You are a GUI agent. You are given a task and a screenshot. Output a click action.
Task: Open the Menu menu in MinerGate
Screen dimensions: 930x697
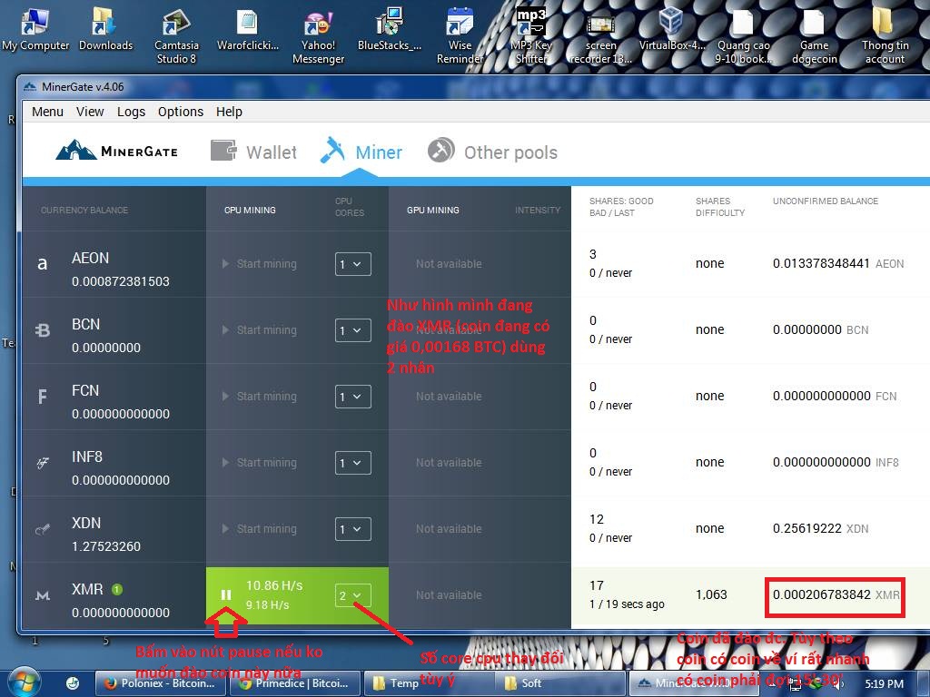(47, 112)
